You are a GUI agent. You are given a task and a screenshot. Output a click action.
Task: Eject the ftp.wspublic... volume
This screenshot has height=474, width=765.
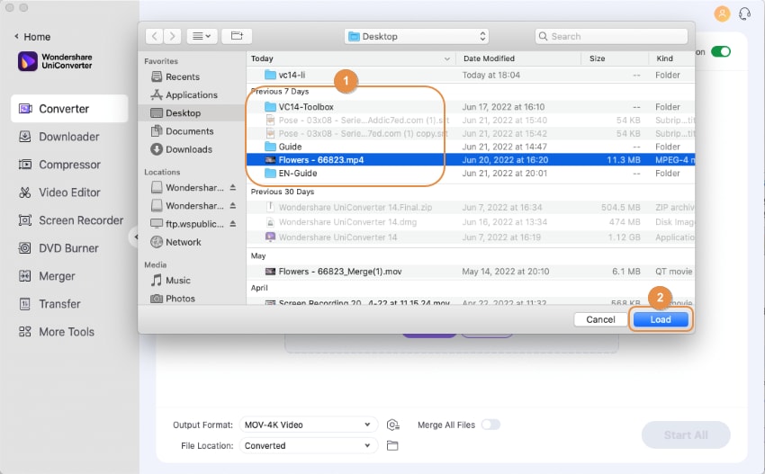tap(233, 223)
